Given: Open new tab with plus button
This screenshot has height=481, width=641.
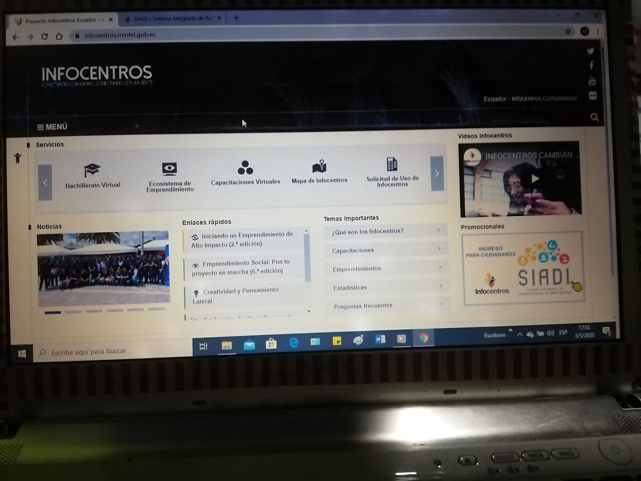Looking at the screenshot, I should click(x=236, y=18).
